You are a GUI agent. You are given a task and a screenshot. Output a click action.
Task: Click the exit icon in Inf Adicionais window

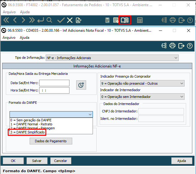tap(181, 46)
